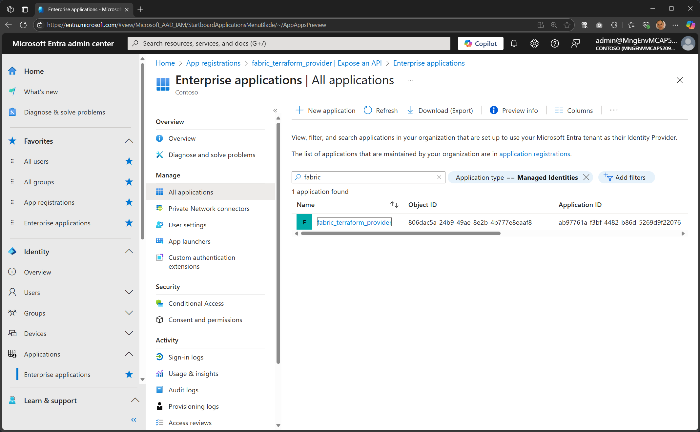The width and height of the screenshot is (700, 432).
Task: Open the feedback megaphone icon
Action: 576,43
